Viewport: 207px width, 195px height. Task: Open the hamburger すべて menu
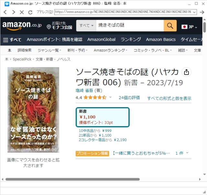point(12,40)
